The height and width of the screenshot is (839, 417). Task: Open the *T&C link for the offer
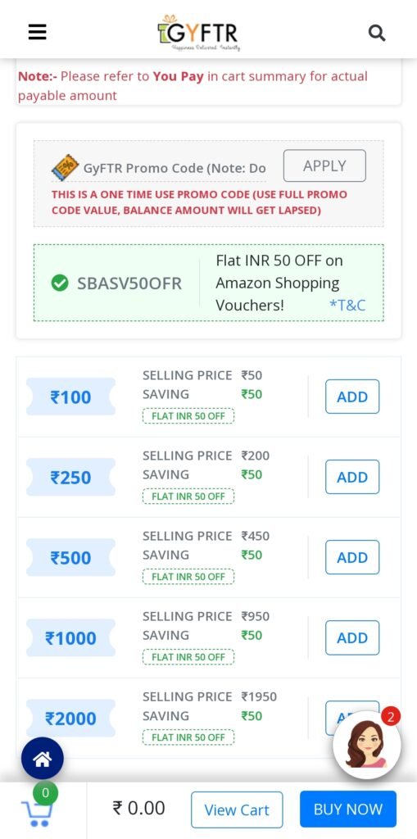point(347,305)
